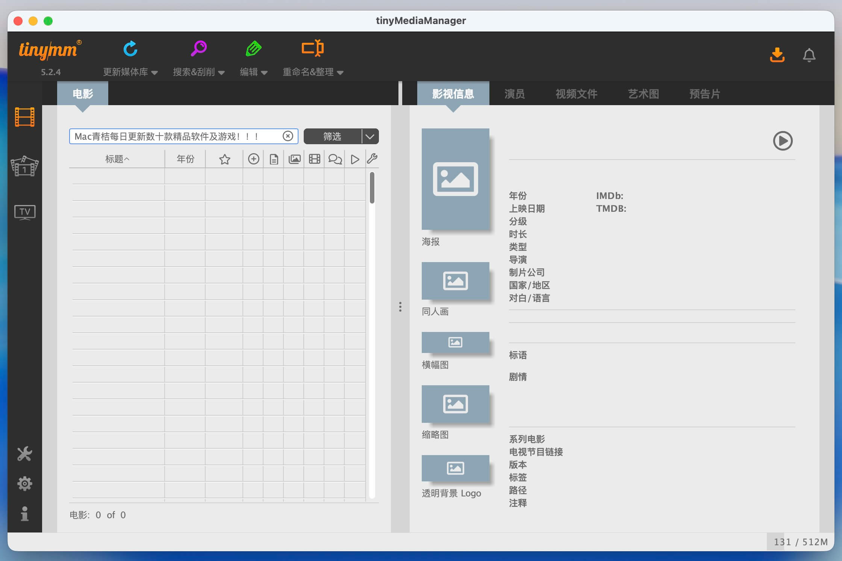Click the 海报 poster placeholder thumbnail
This screenshot has height=561, width=842.
(x=455, y=179)
